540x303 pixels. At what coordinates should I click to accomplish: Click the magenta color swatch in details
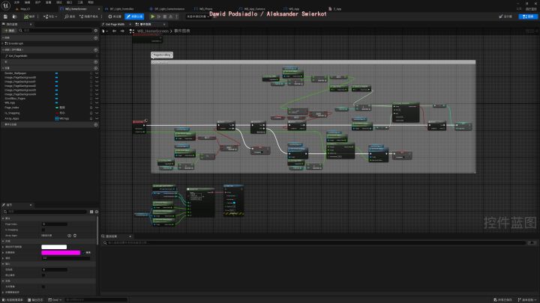(x=61, y=253)
